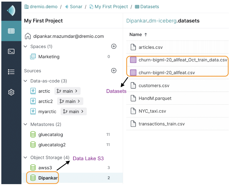The image size is (236, 190).
Task: Open the SQL Runner terminal icon
Action: click(11, 52)
